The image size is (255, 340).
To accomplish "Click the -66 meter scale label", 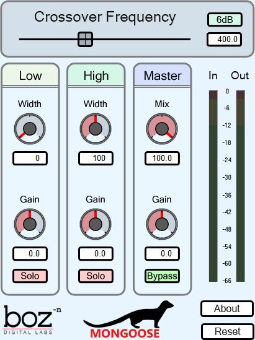I will click(227, 281).
